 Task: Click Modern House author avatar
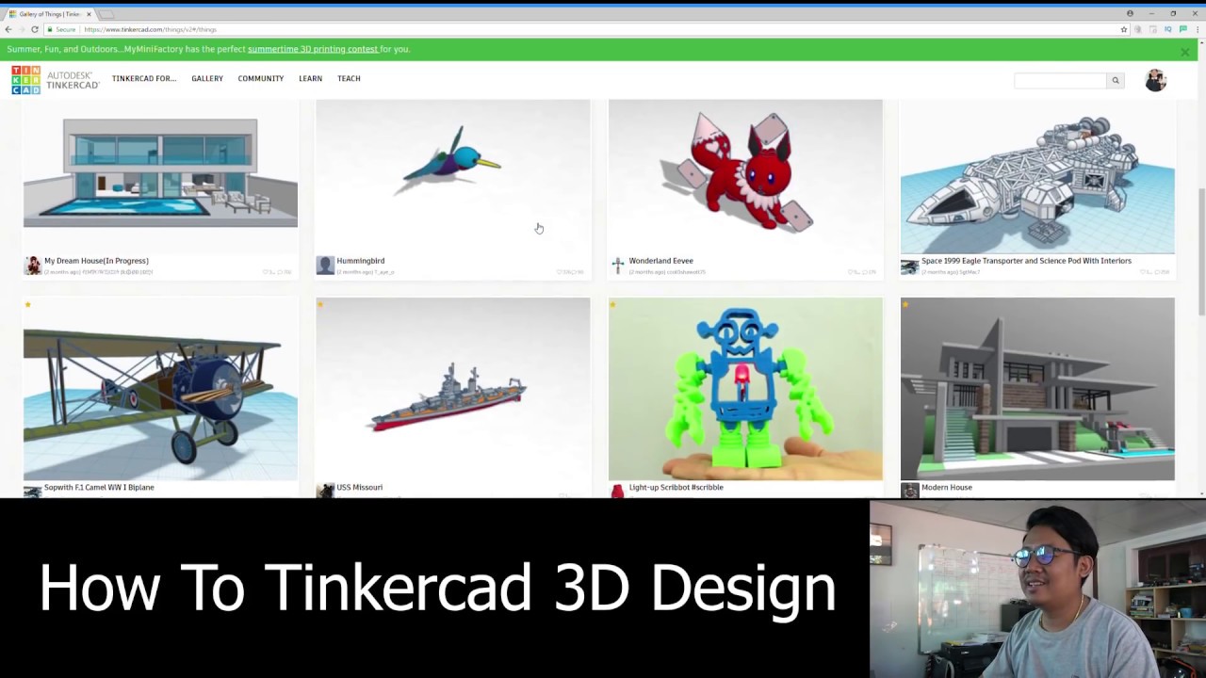pyautogui.click(x=909, y=491)
